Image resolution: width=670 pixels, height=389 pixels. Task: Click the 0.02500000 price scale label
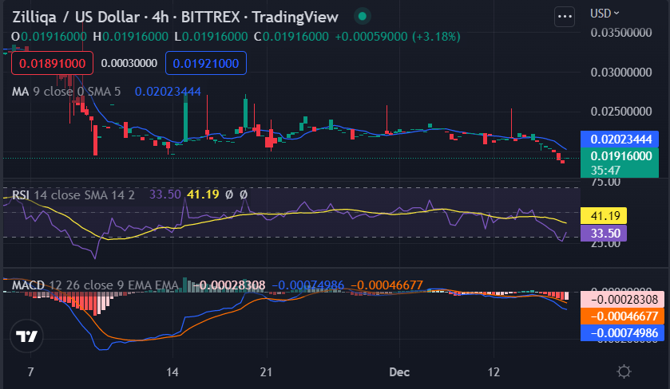point(620,112)
